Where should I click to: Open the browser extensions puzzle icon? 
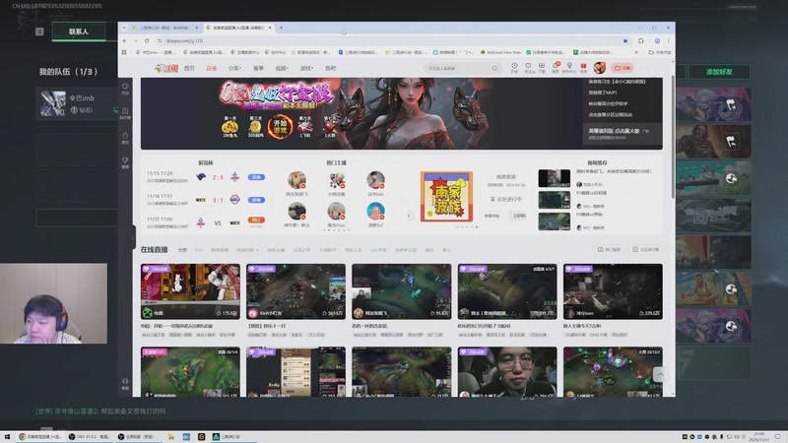(641, 40)
